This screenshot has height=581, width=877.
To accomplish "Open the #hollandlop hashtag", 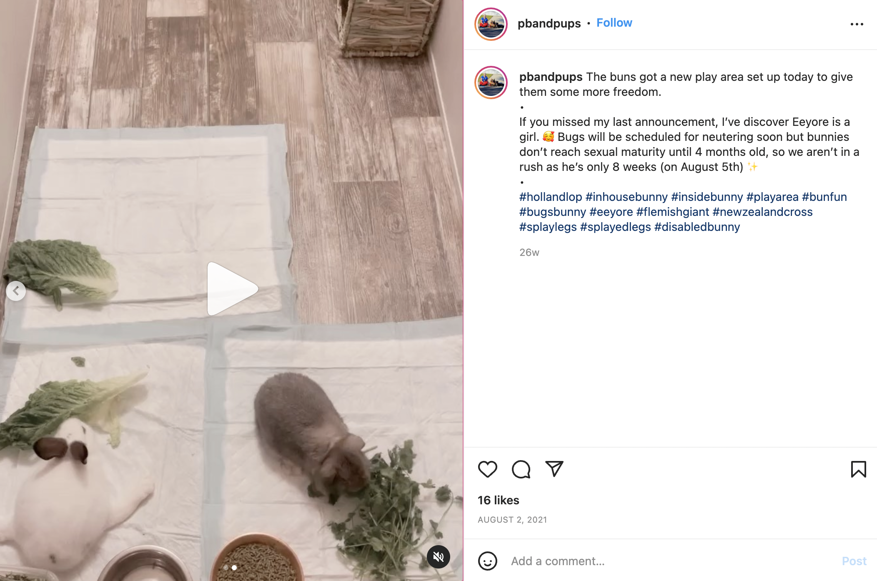I will [x=551, y=197].
